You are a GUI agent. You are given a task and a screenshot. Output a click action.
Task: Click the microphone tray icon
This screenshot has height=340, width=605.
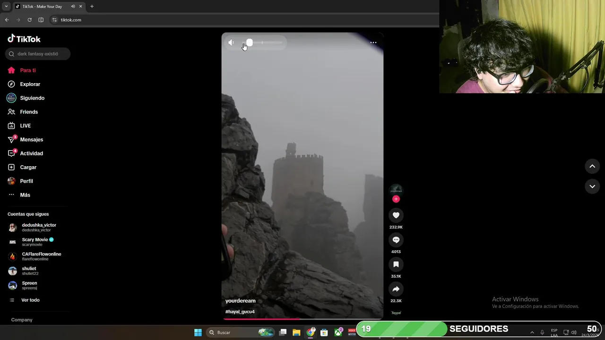[x=542, y=332]
